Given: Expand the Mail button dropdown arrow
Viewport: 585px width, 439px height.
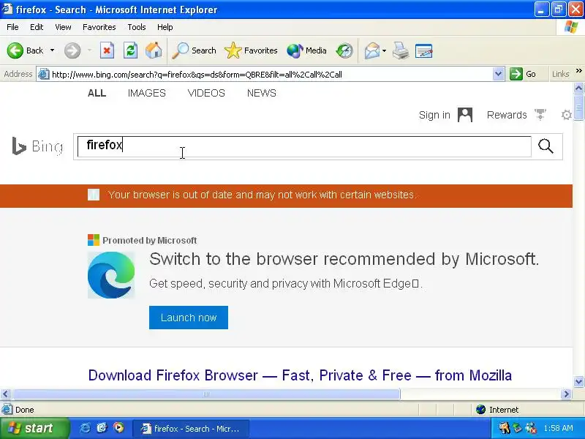Looking at the screenshot, I should click(385, 50).
